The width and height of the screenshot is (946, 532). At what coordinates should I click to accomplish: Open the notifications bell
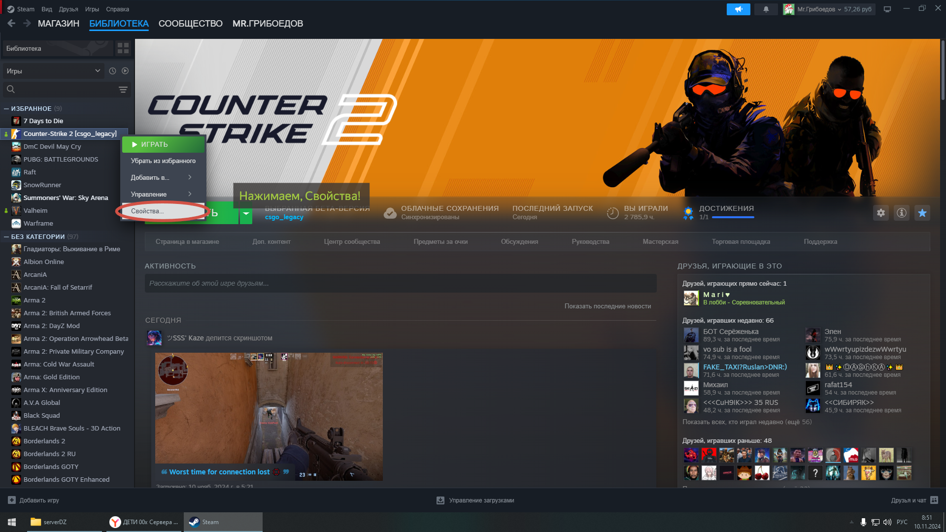[x=766, y=9]
